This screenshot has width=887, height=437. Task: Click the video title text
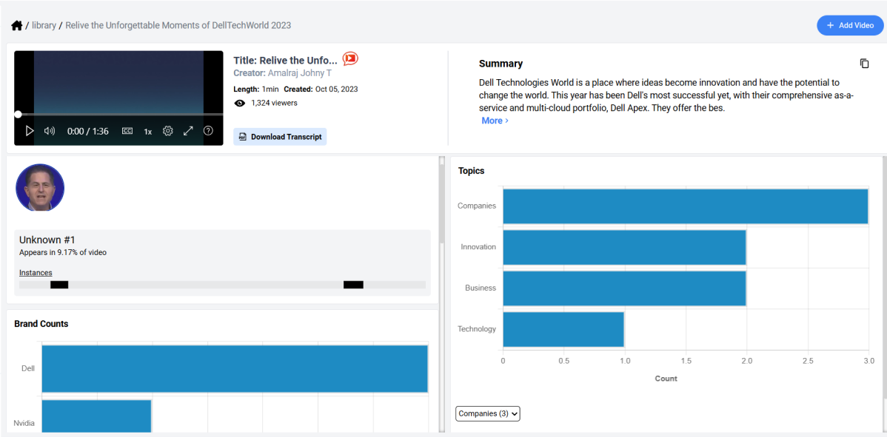point(286,61)
